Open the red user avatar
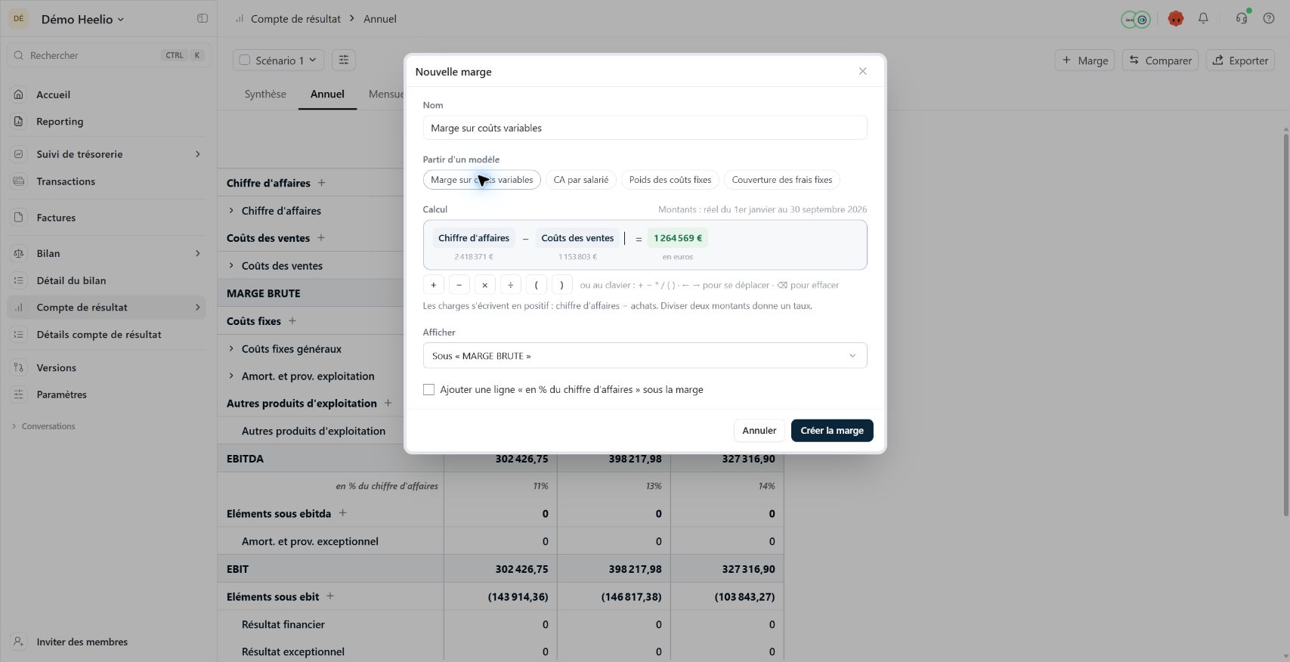Image resolution: width=1290 pixels, height=662 pixels. pyautogui.click(x=1175, y=19)
